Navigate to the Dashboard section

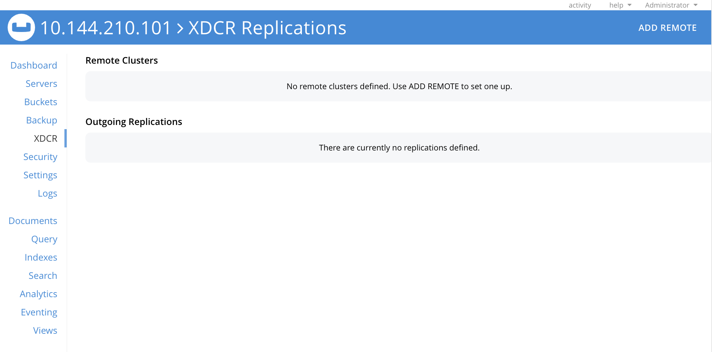(34, 65)
